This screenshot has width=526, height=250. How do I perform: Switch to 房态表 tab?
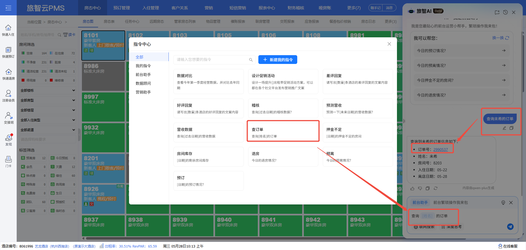109,21
